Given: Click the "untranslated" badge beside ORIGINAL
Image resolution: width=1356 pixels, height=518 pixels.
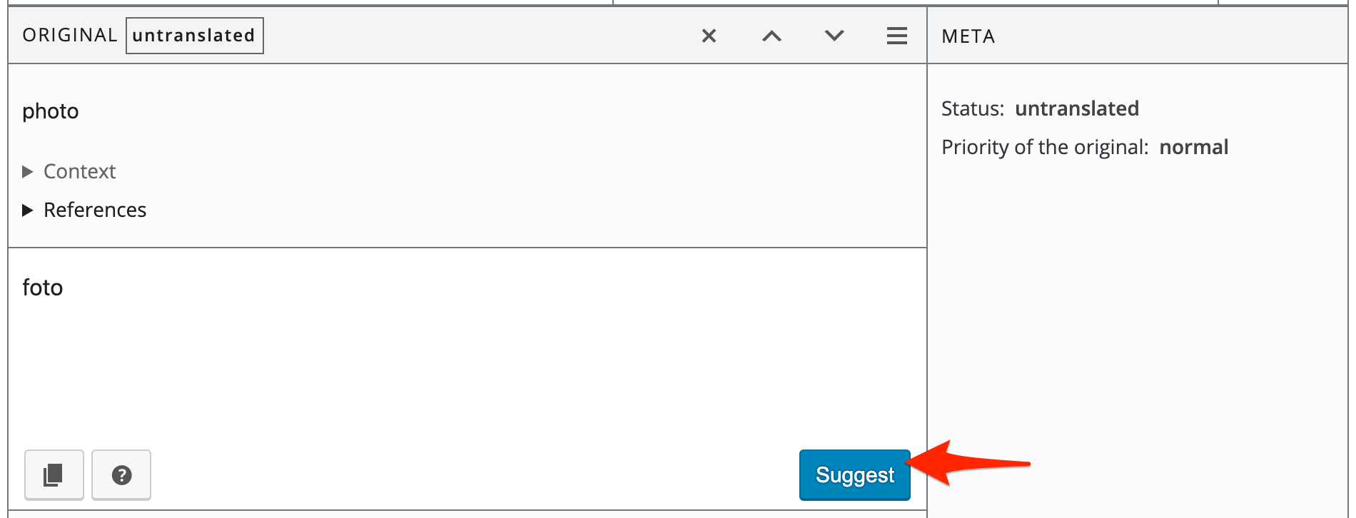Looking at the screenshot, I should click(x=194, y=36).
